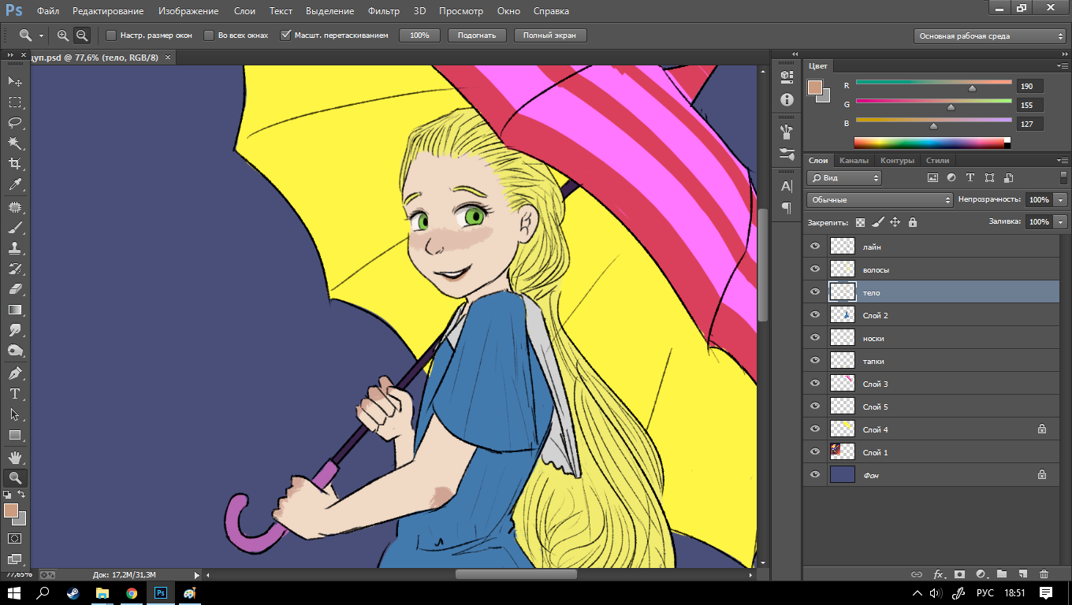The width and height of the screenshot is (1072, 605).
Task: Select the Move tool
Action: point(15,81)
